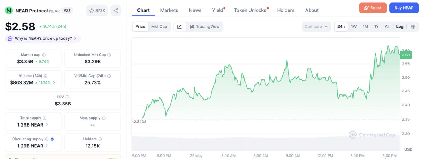Select the 1W time range
The height and width of the screenshot is (159, 424).
(354, 26)
